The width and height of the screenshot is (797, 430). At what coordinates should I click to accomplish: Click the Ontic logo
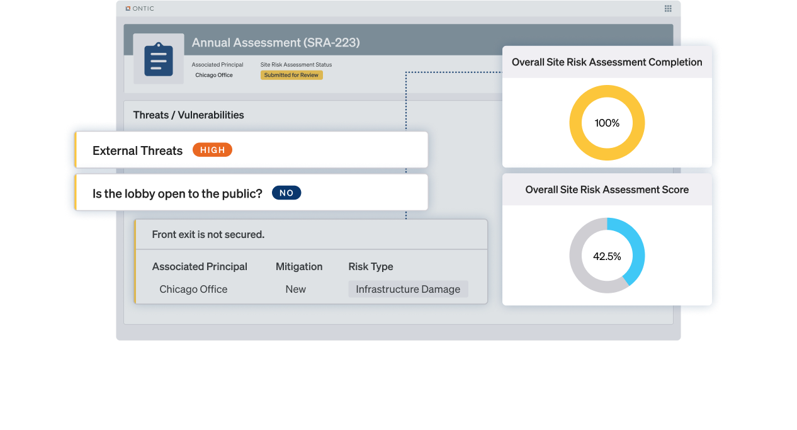[x=140, y=9]
